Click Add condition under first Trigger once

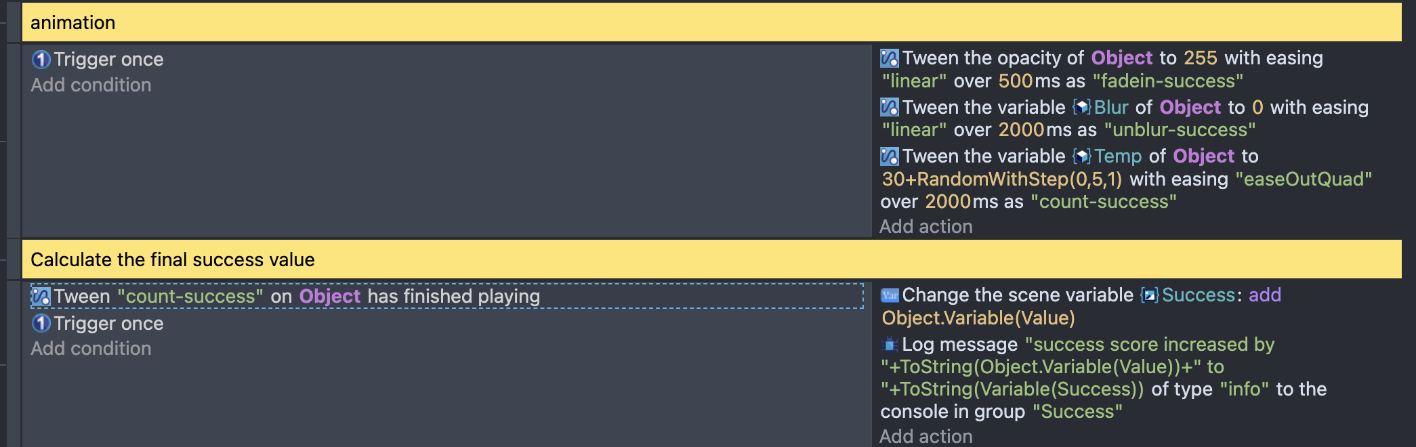coord(91,85)
